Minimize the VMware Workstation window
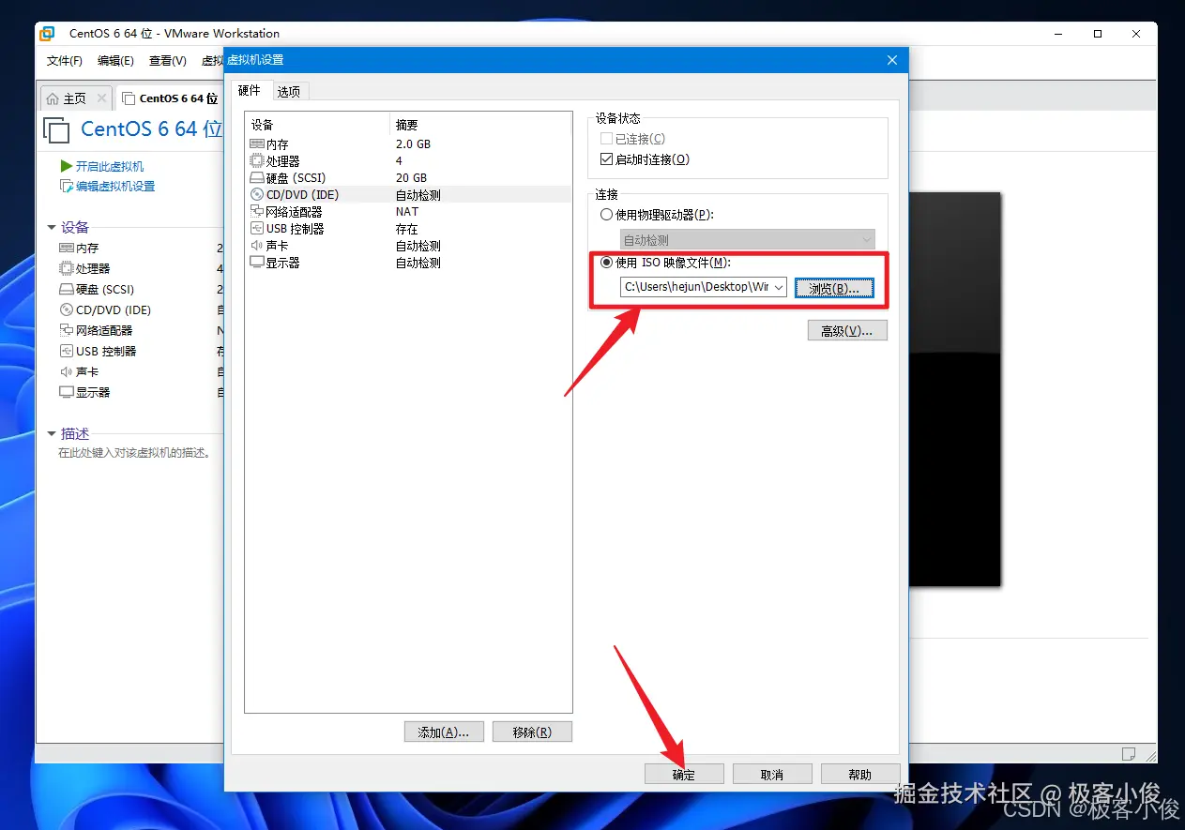1185x830 pixels. pos(1059,34)
